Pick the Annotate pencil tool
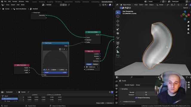The image size is (191, 107). (118, 47)
